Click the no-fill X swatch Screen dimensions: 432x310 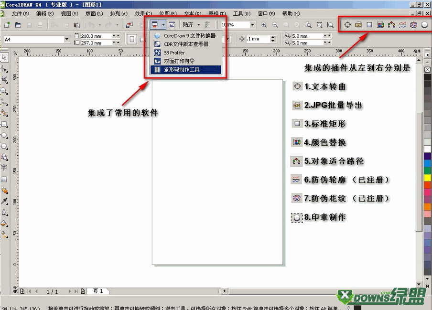(x=428, y=70)
